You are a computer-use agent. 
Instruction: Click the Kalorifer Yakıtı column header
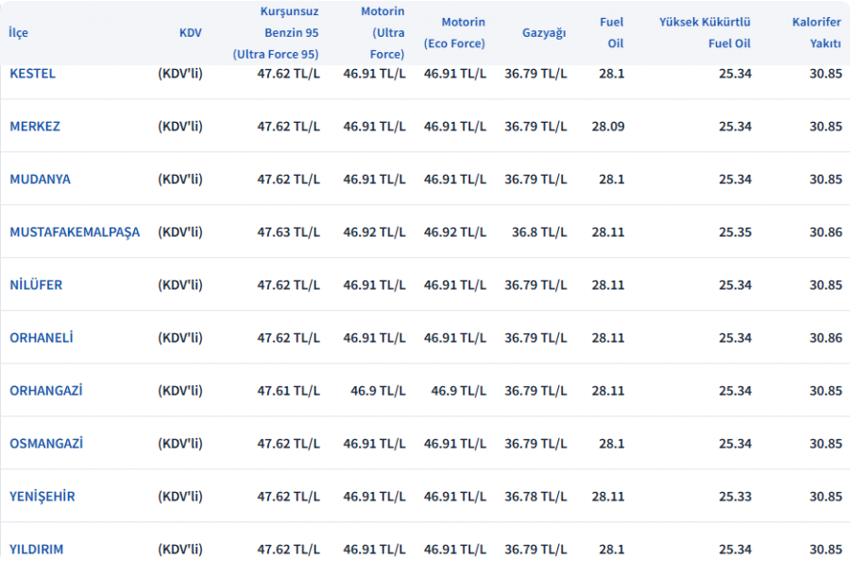coord(816,33)
